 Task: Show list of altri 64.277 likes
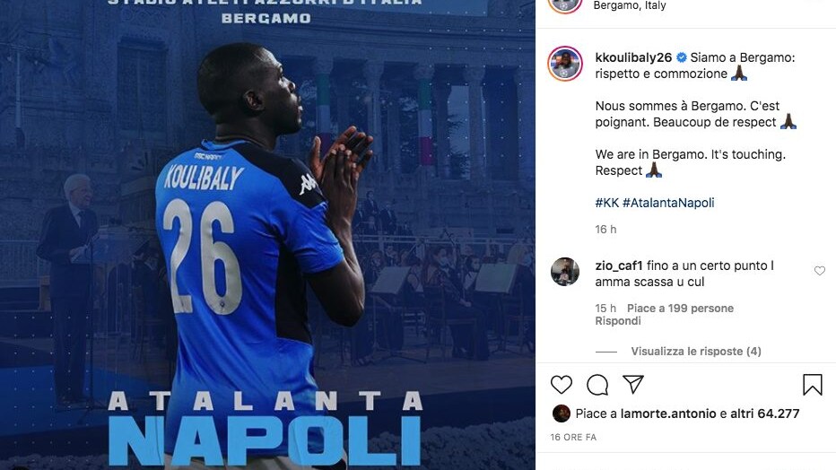(764, 413)
